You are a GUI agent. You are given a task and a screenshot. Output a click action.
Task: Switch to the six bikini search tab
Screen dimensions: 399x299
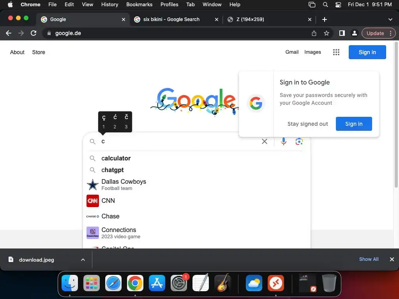[177, 19]
